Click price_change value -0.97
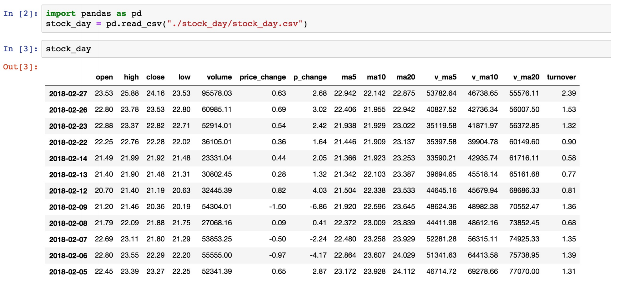The height and width of the screenshot is (283, 618). click(277, 256)
